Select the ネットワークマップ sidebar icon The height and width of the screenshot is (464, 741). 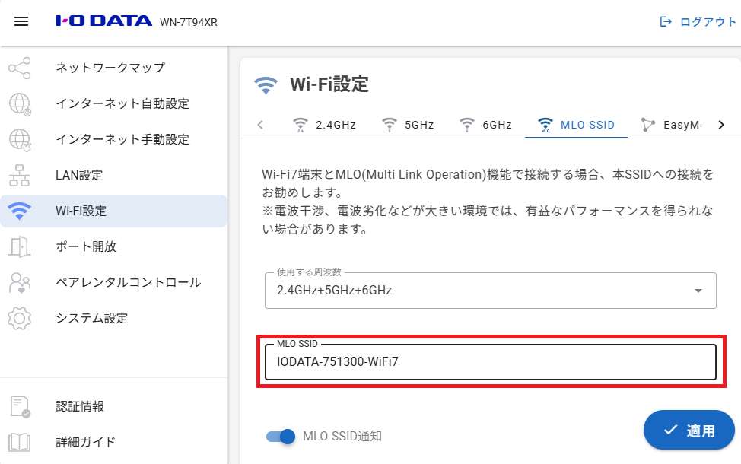pyautogui.click(x=20, y=68)
